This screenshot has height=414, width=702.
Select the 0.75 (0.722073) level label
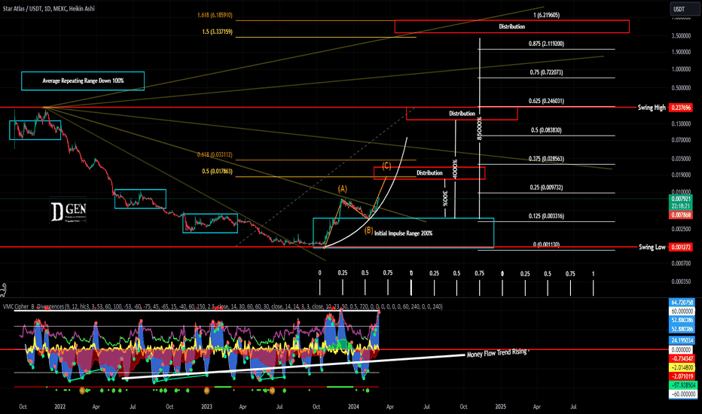coord(546,72)
